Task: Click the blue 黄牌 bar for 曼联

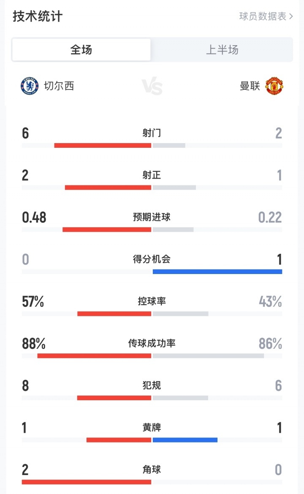Action: [x=185, y=440]
